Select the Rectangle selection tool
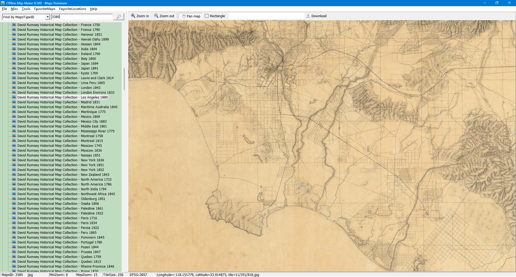Viewport: 516px width, 277px height. pos(215,16)
